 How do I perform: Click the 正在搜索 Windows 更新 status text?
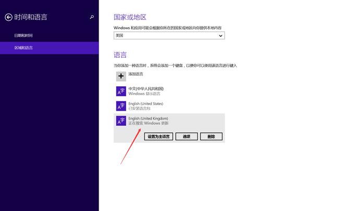148,123
